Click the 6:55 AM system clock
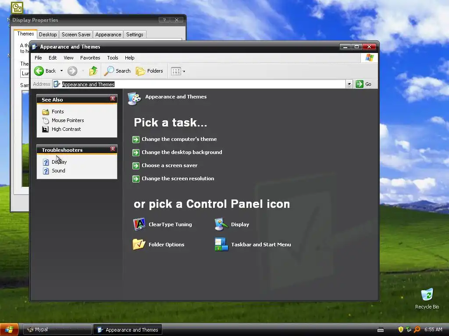This screenshot has height=336, width=449. pos(433,329)
